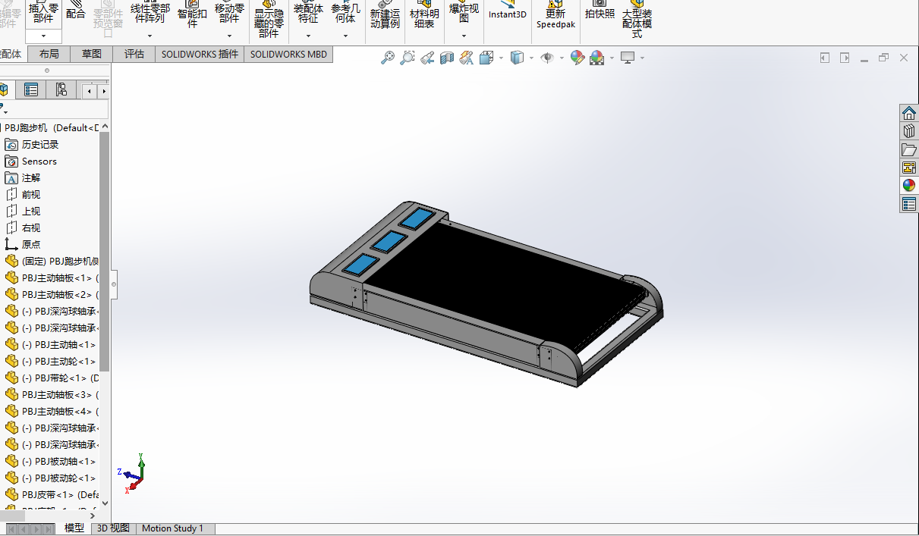Image resolution: width=919 pixels, height=536 pixels.
Task: Open the View Settings dropdown arrow
Action: point(642,58)
